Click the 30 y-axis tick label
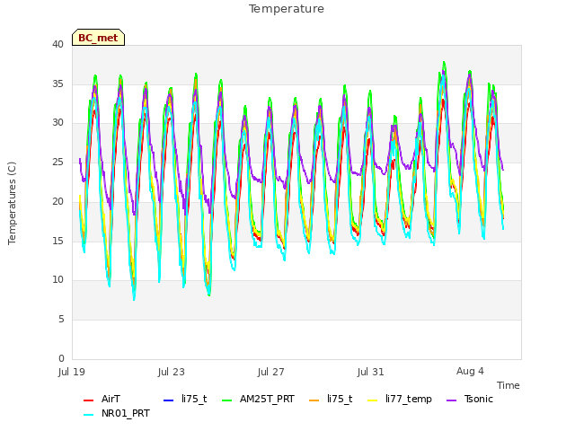 (57, 123)
